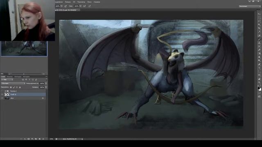Select the Lasso tool
Screen dimensions: 262x147
(x=259, y=21)
